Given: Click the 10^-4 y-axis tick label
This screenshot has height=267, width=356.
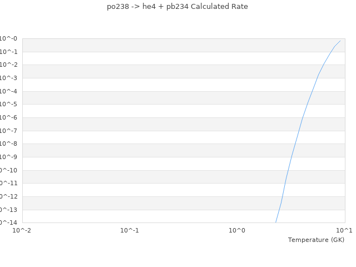Looking at the screenshot, I should click(x=8, y=91).
